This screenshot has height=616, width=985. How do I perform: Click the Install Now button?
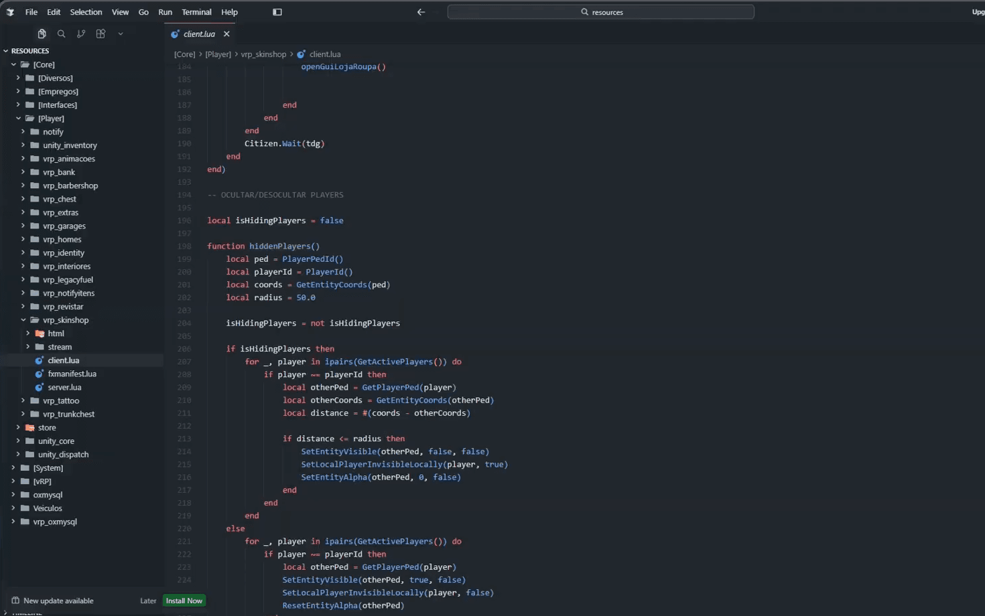point(184,601)
